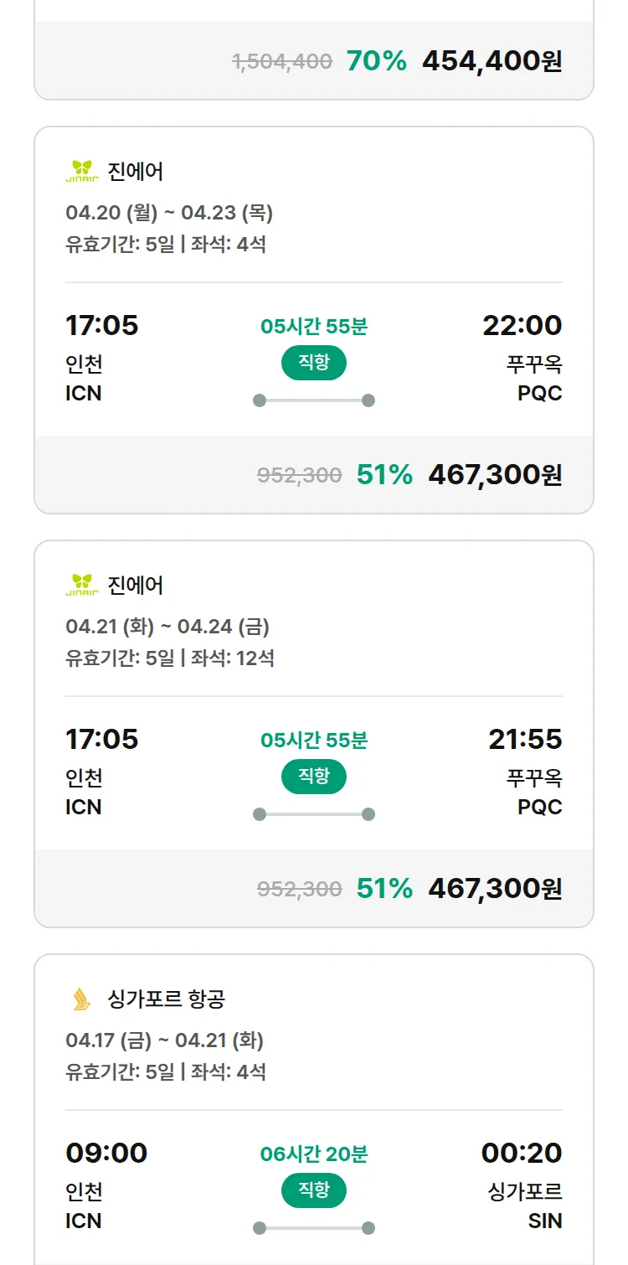Click the 진에어 airline name with 12 seats left
The height and width of the screenshot is (1265, 628).
point(136,585)
